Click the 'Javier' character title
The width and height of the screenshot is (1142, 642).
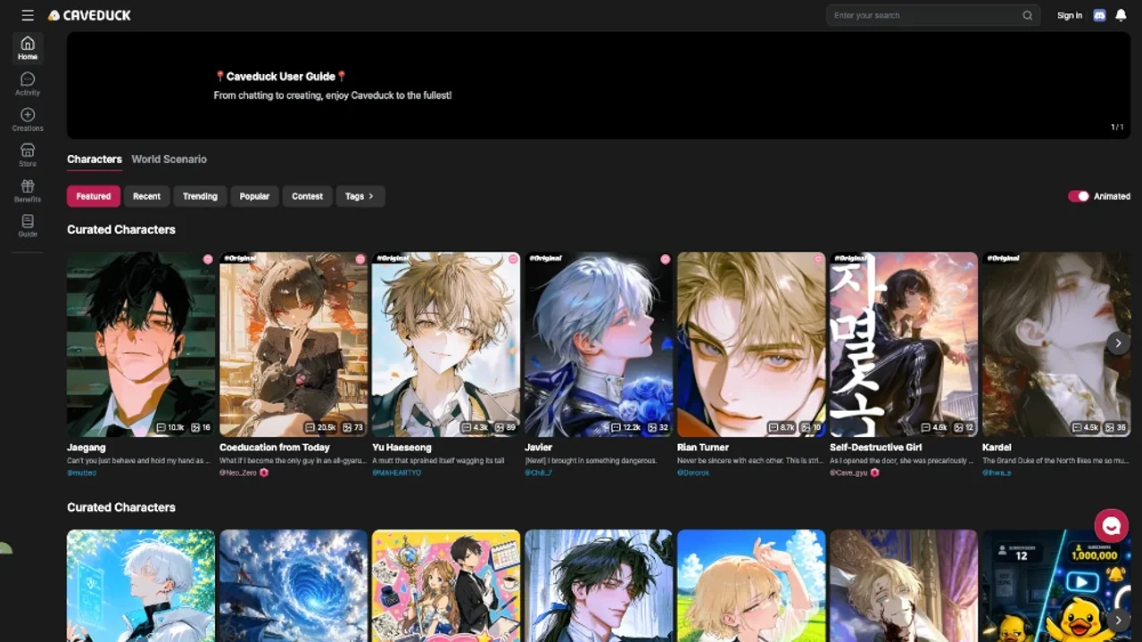coord(538,448)
